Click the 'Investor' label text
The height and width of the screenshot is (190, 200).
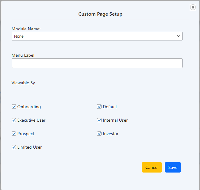pyautogui.click(x=111, y=134)
